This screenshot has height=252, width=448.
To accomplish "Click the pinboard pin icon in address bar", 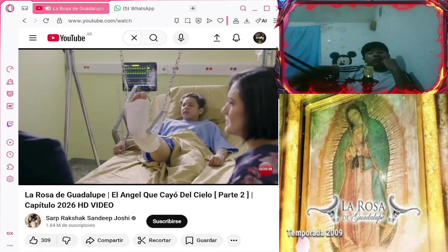I will [177, 21].
